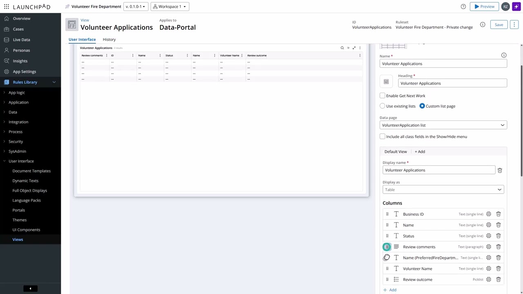Check Include all class fields in Show/Hide menu
The image size is (523, 294).
coord(382,136)
